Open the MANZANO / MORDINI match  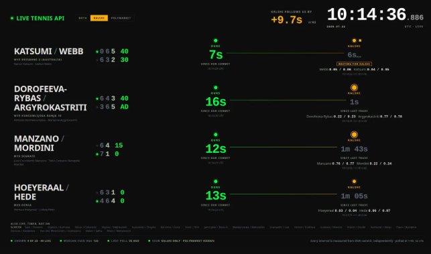point(39,143)
